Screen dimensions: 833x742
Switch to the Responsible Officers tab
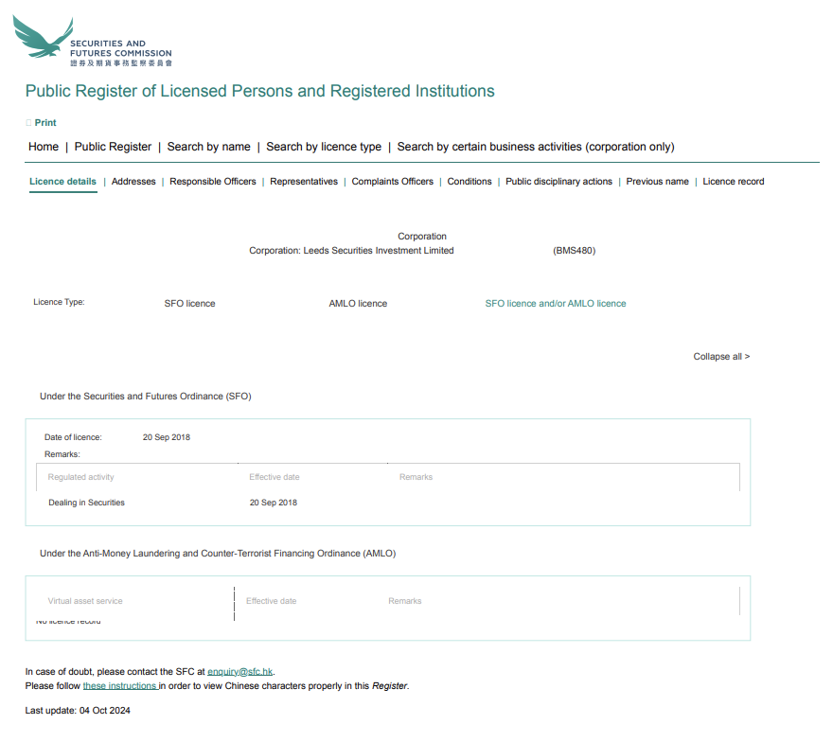212,182
